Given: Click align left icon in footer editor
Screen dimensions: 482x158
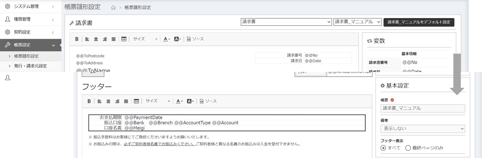Looking at the screenshot, I should coord(99,101).
